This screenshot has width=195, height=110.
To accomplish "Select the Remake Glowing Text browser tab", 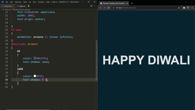I will [114, 3].
